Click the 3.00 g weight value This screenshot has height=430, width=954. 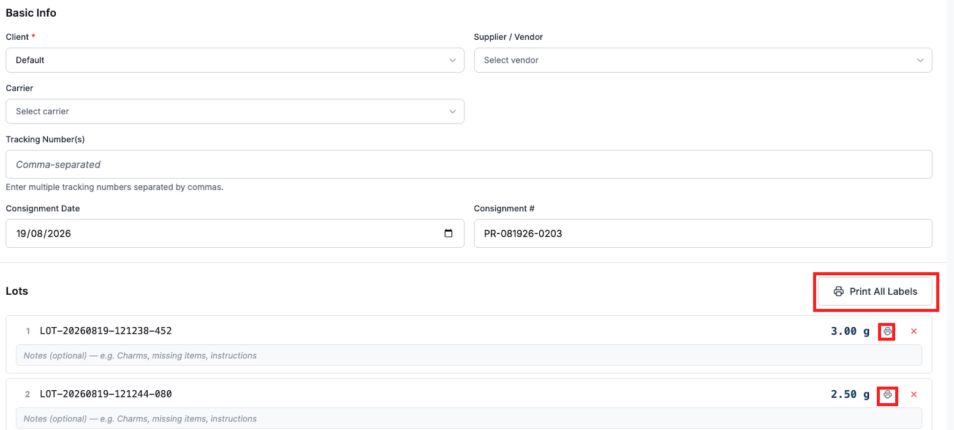pos(850,332)
